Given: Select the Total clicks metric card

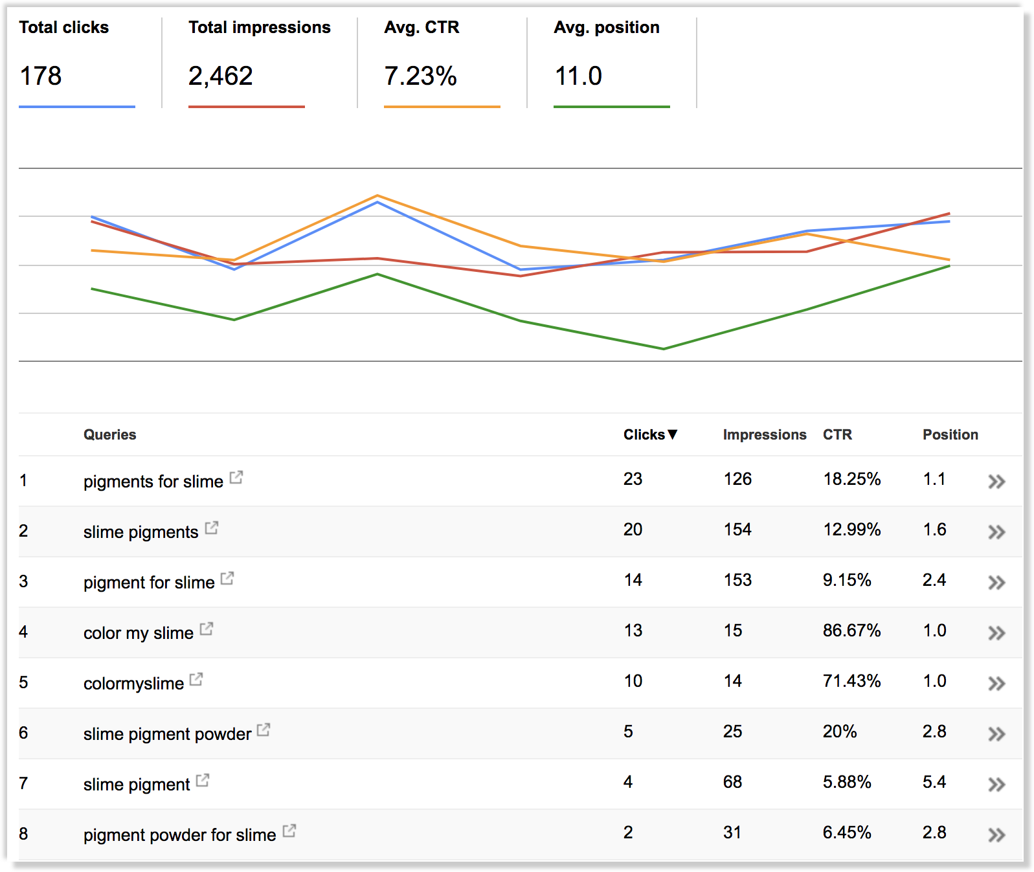Looking at the screenshot, I should (77, 62).
